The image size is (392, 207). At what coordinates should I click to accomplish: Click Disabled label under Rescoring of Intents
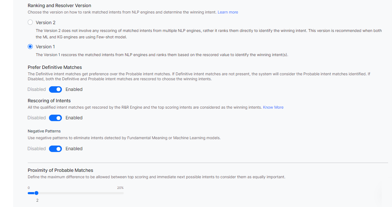(37, 118)
